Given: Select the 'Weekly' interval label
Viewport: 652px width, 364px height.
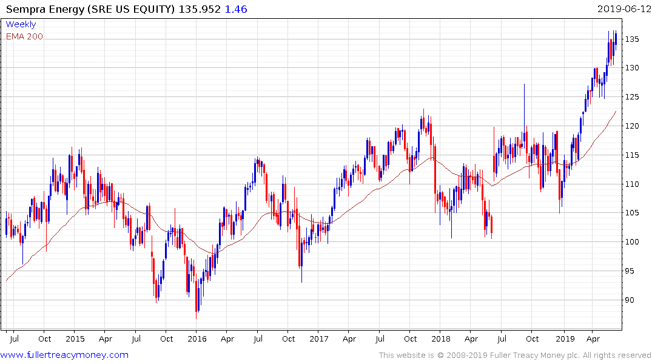Looking at the screenshot, I should (21, 24).
